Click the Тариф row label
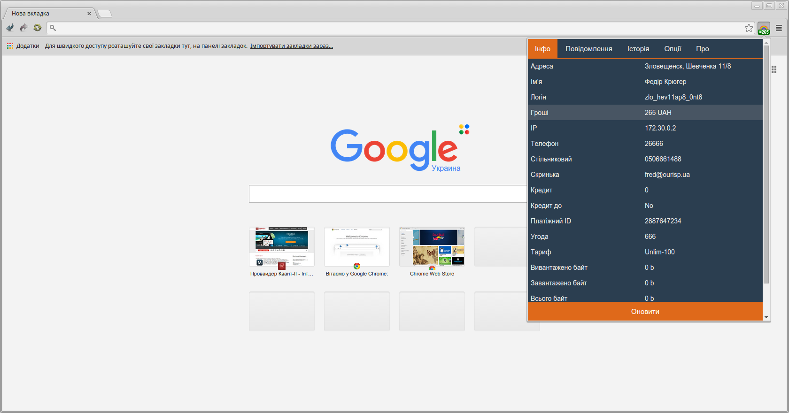789x413 pixels. pos(541,252)
